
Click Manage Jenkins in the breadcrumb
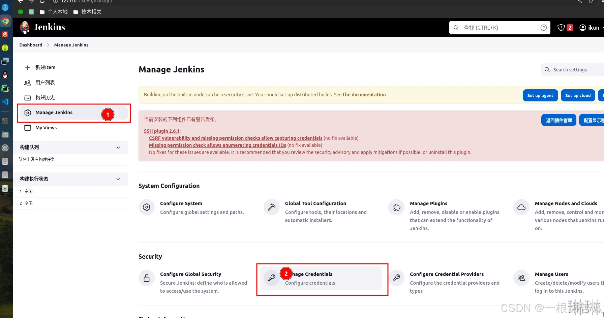71,45
